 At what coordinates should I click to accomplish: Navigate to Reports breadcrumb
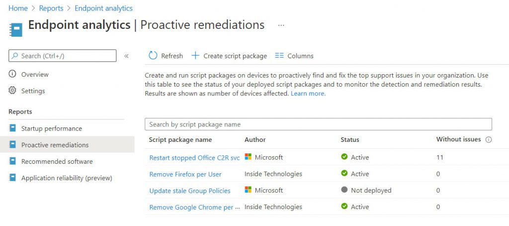[x=51, y=8]
